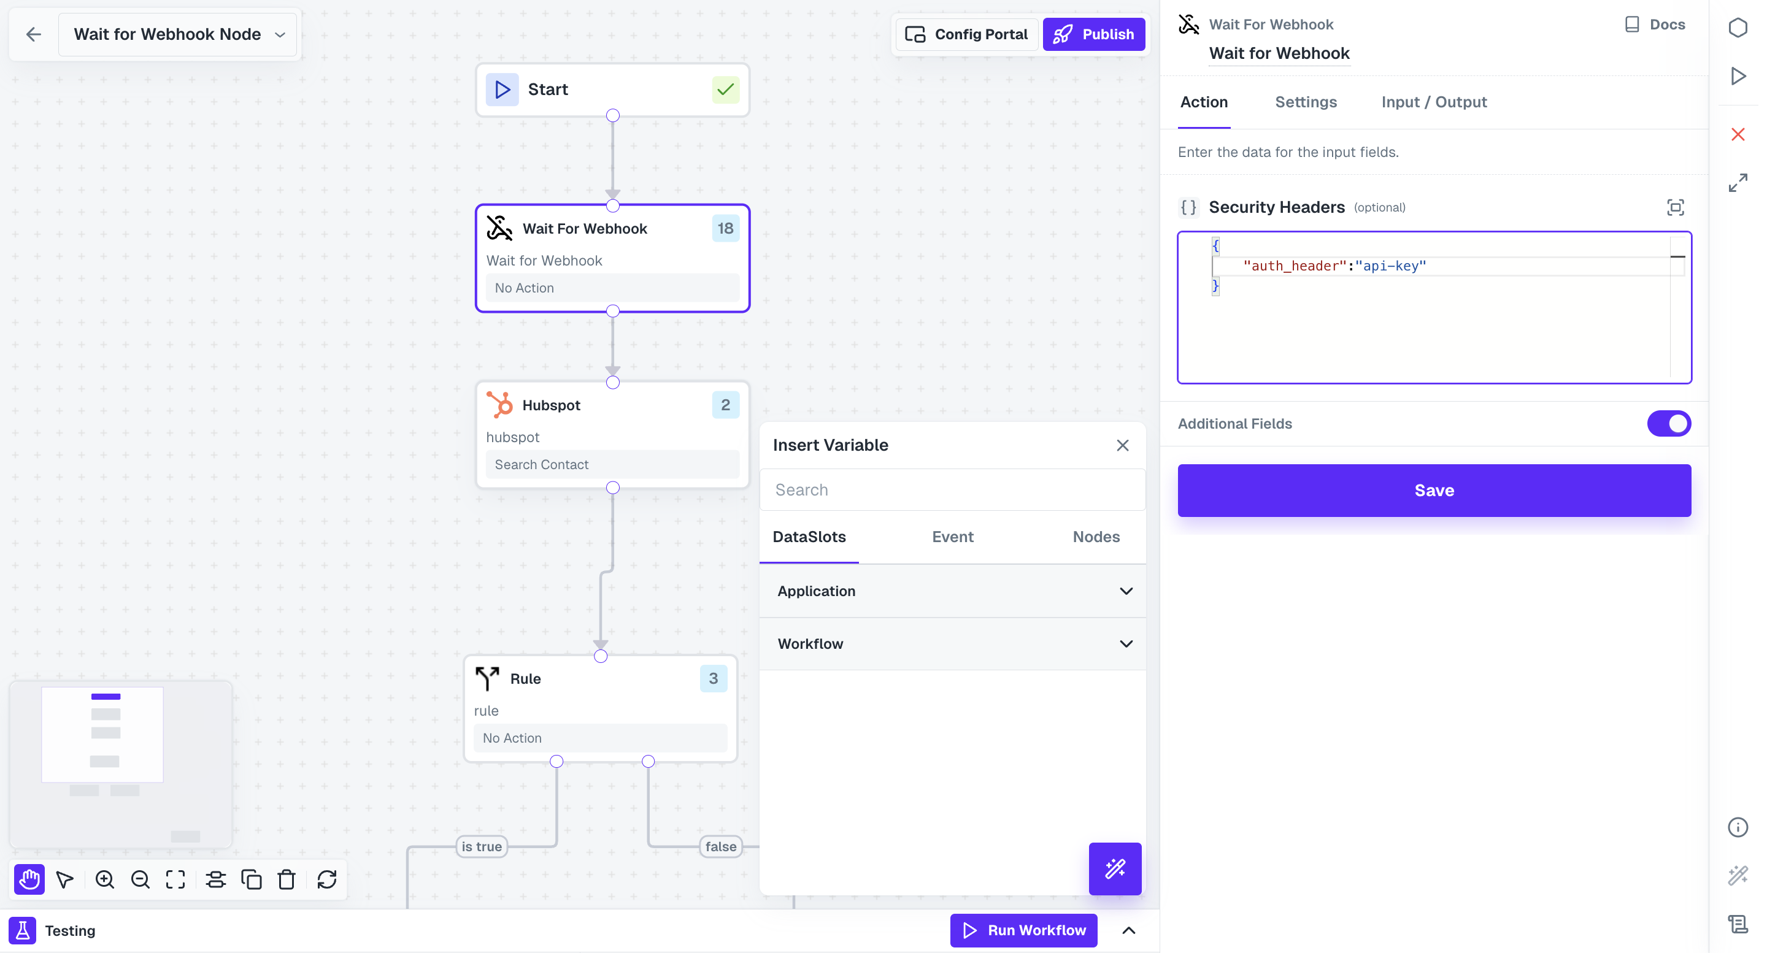Delete the selected node
This screenshot has width=1767, height=953.
(x=286, y=879)
